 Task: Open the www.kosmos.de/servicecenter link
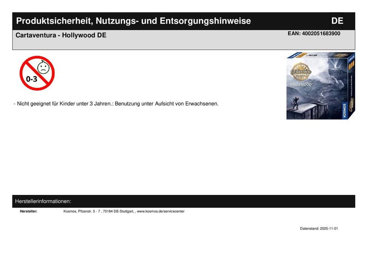pos(161,211)
